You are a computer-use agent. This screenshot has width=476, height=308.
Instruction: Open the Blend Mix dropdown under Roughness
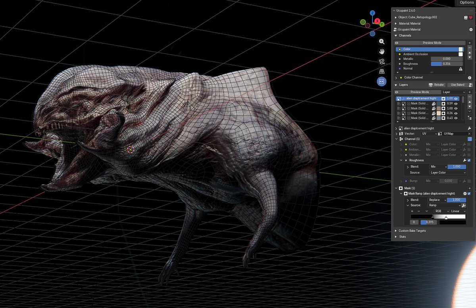point(438,167)
